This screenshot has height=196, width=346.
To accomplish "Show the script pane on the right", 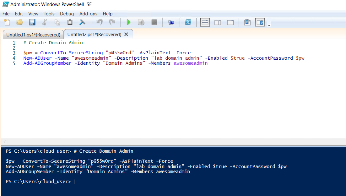I will pos(218,22).
